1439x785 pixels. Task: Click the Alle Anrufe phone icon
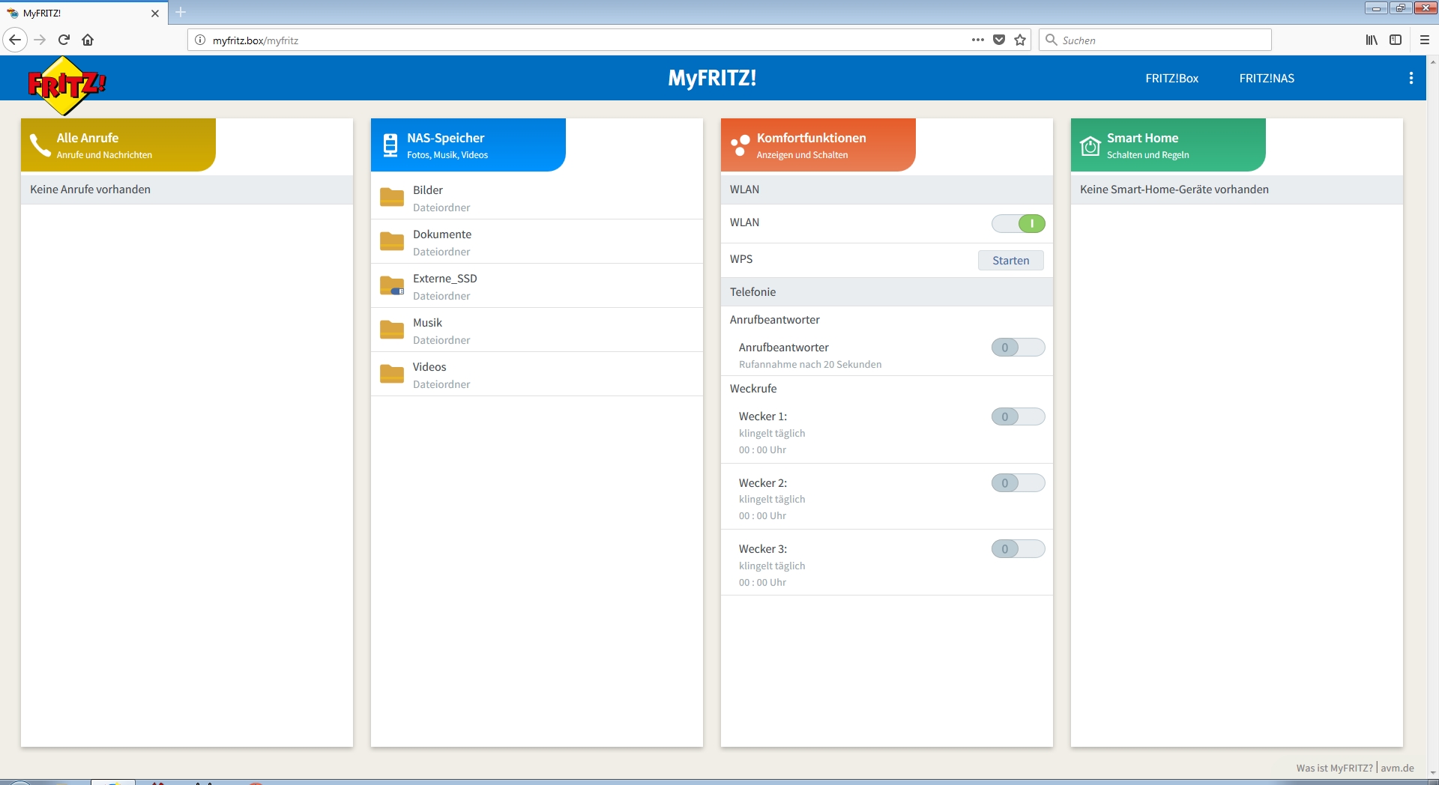[x=40, y=145]
